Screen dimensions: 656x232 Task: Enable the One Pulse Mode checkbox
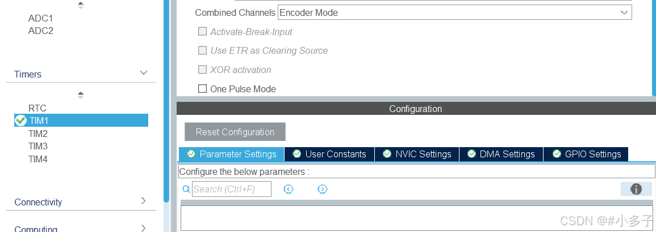[203, 89]
